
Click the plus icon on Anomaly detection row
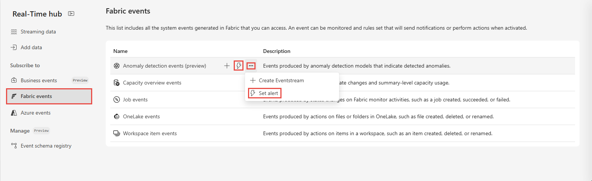(x=227, y=66)
